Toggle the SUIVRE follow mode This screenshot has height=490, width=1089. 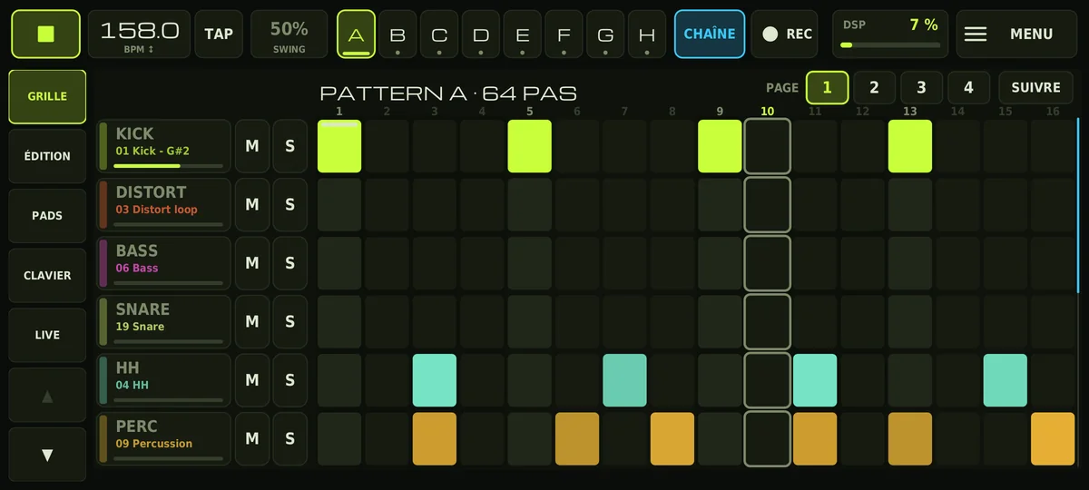pyautogui.click(x=1035, y=87)
